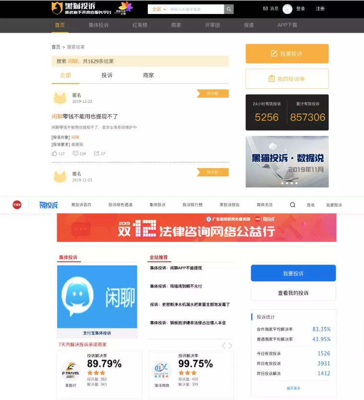Image resolution: width=364 pixels, height=400 pixels.
Task: Open the 商家 nav item in header
Action: pos(176,25)
